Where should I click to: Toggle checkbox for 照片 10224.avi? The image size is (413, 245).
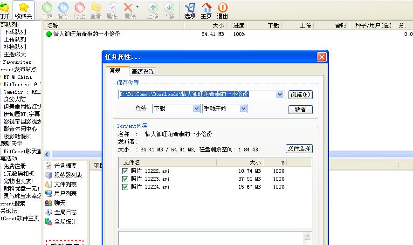tap(125, 187)
